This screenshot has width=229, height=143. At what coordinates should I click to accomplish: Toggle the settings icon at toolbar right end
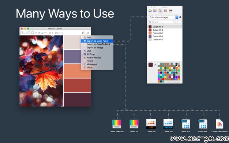[x=88, y=33]
